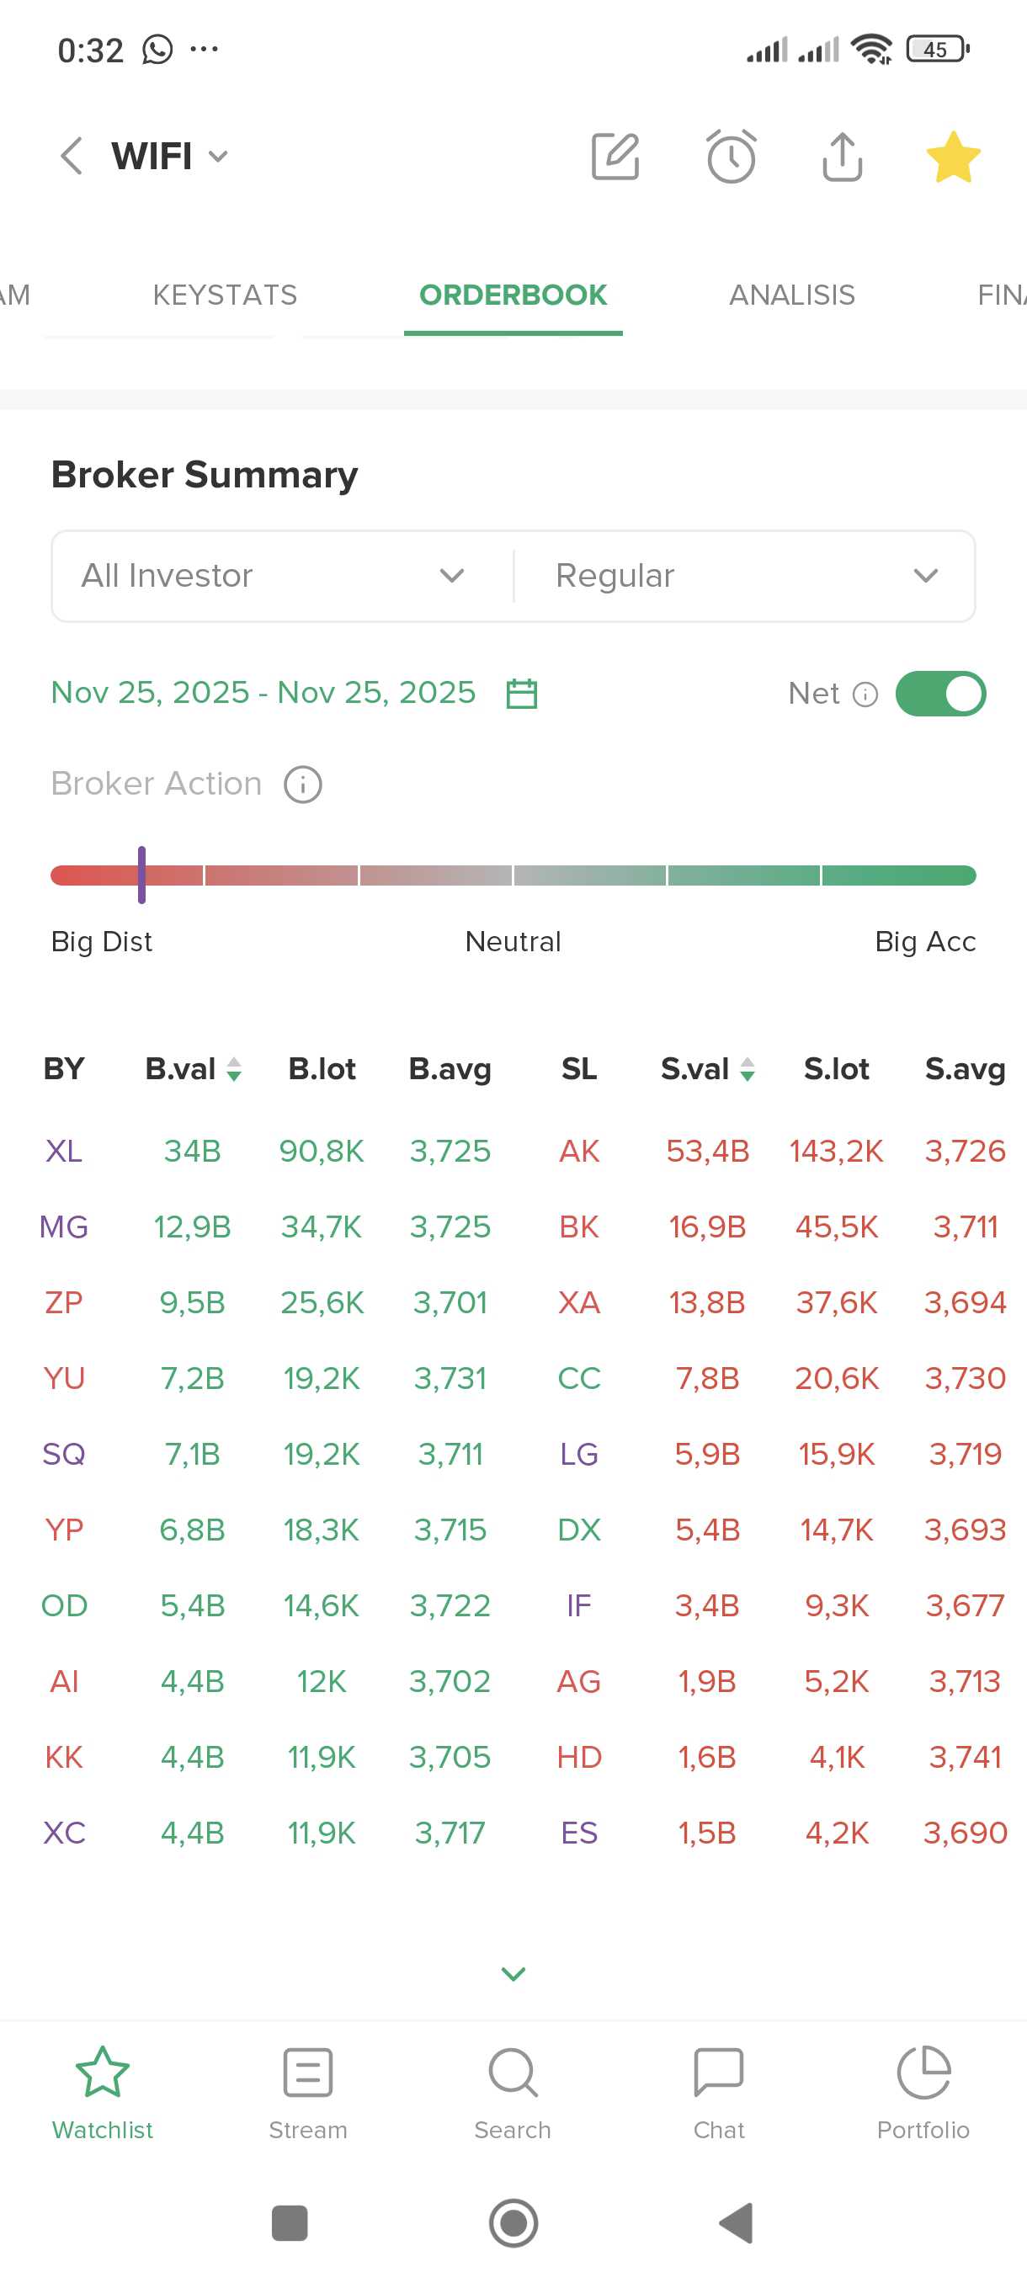This screenshot has height=2283, width=1027.
Task: Select broker XL in buyer list
Action: pyautogui.click(x=64, y=1152)
